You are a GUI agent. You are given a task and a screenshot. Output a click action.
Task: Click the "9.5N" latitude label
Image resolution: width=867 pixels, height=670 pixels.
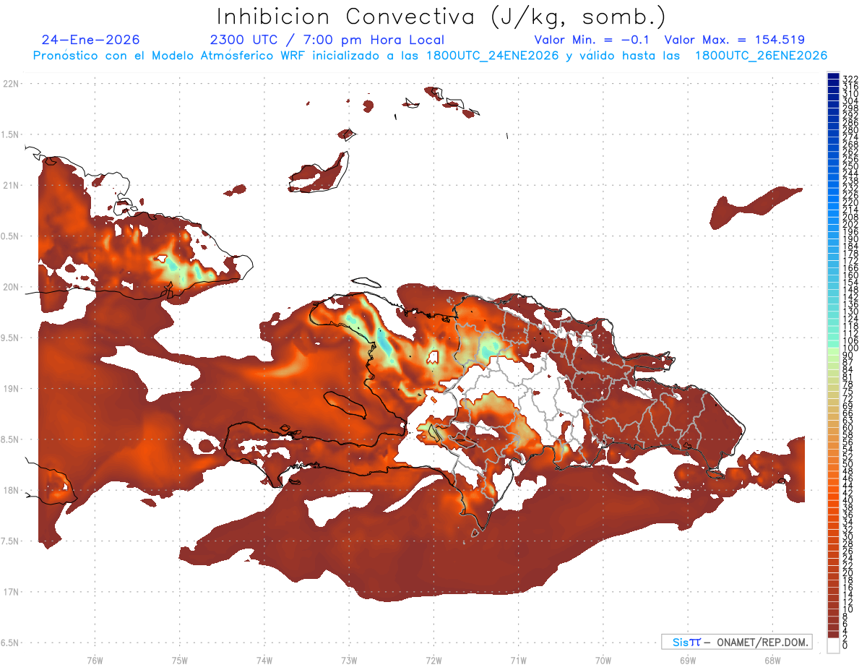click(10, 338)
